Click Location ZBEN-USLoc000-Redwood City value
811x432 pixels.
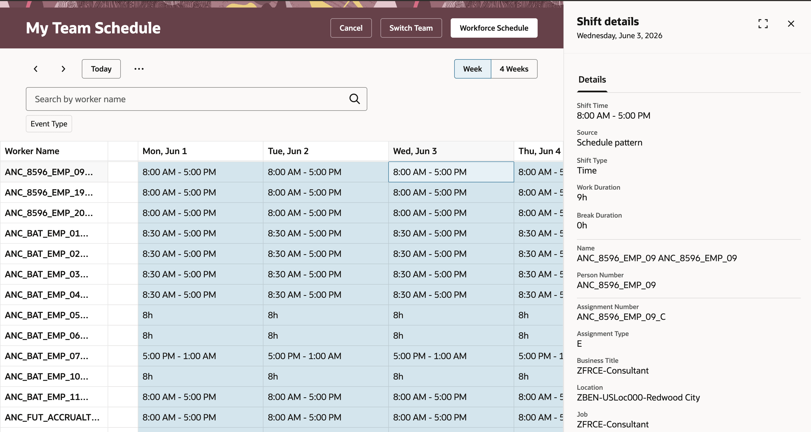[x=638, y=398]
